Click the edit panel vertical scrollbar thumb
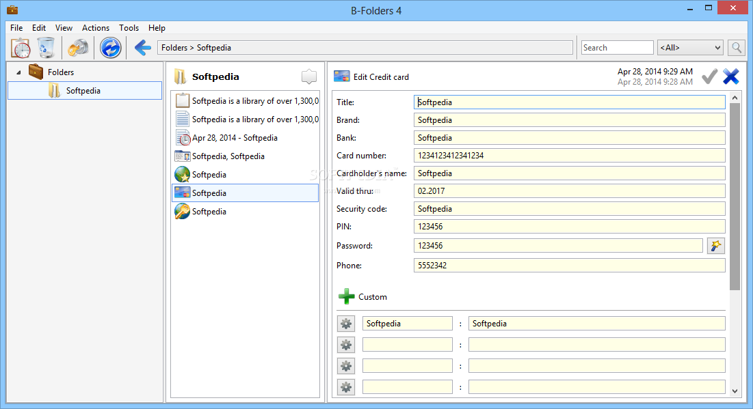 coord(735,197)
